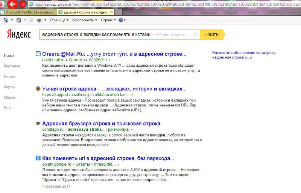The image size is (301, 193).
Task: Click the uchdlago.ru green URL
Action: click(x=53, y=129)
